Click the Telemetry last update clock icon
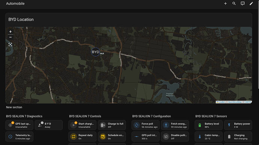This screenshot has width=259, height=145. click(11, 137)
